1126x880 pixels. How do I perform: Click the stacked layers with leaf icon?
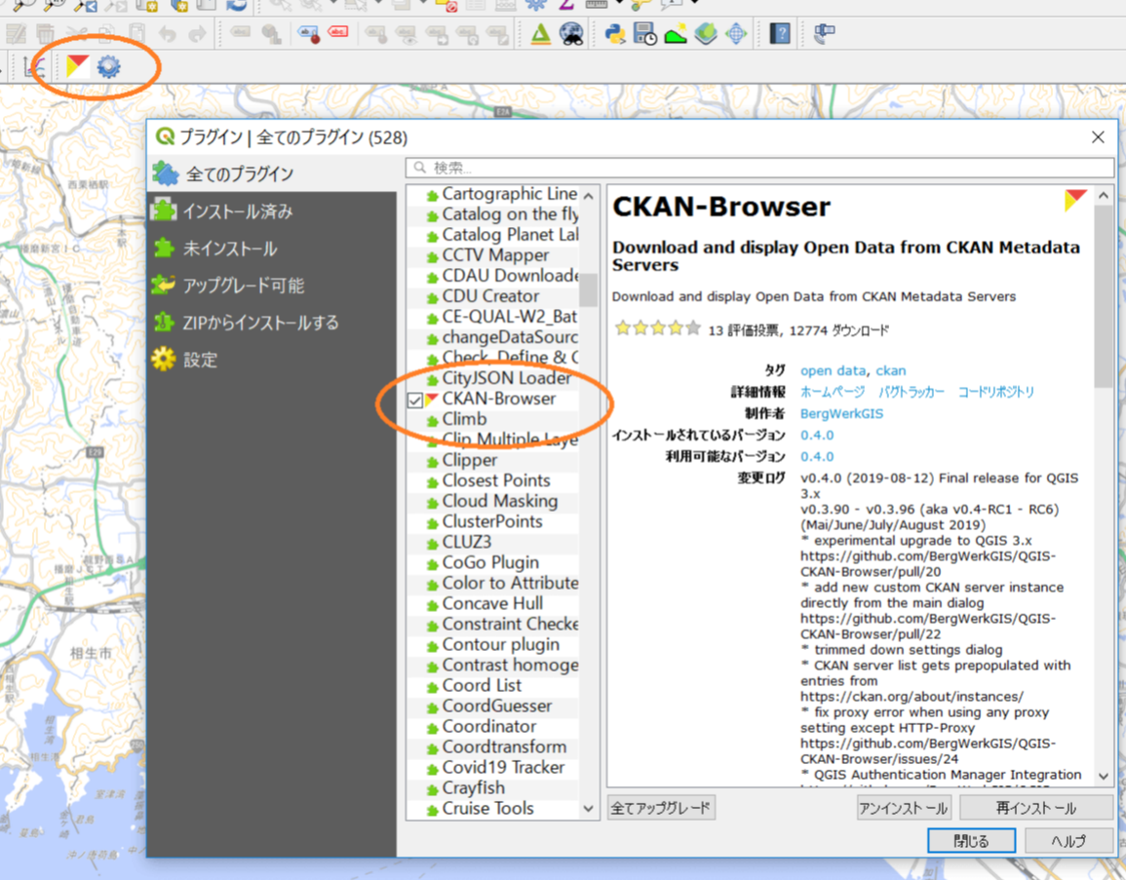point(706,33)
